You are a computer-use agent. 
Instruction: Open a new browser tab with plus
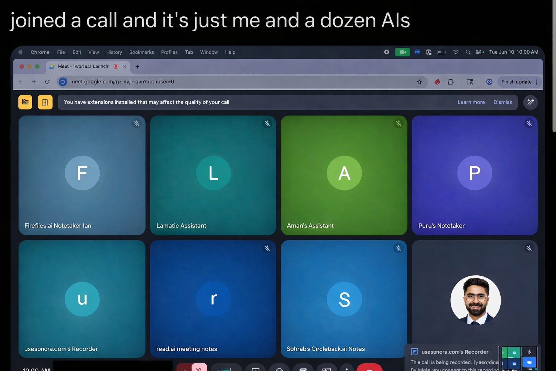(137, 66)
